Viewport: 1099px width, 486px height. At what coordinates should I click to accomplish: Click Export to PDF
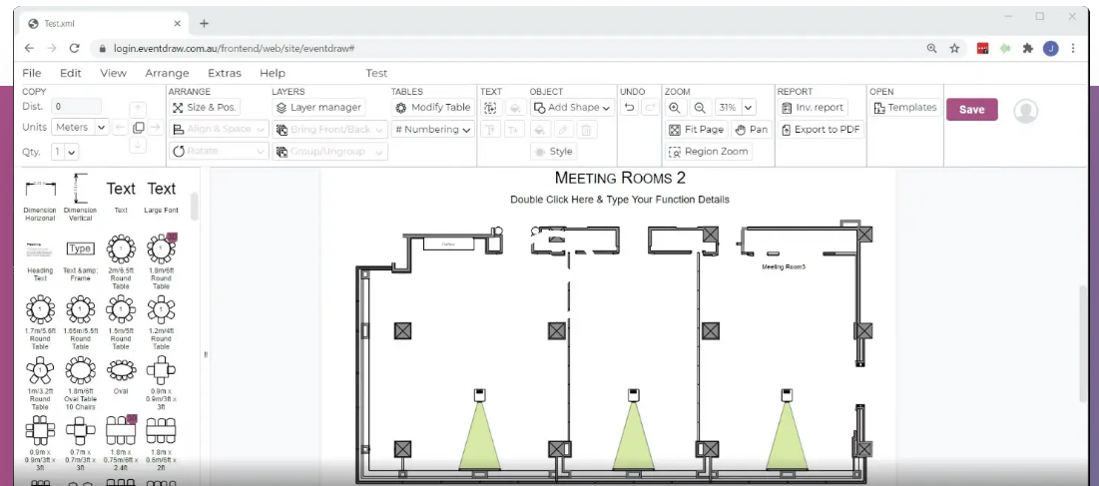tap(821, 130)
